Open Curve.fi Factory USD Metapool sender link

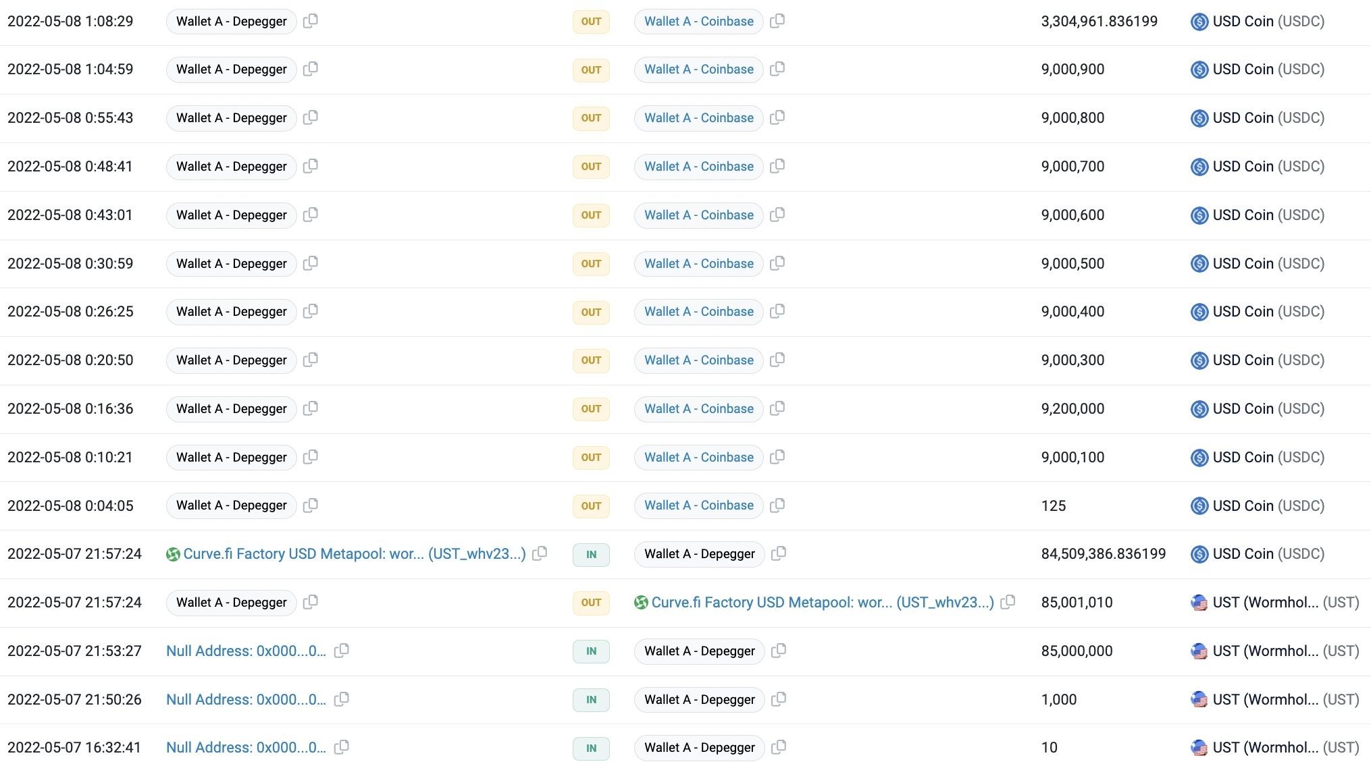coord(354,554)
